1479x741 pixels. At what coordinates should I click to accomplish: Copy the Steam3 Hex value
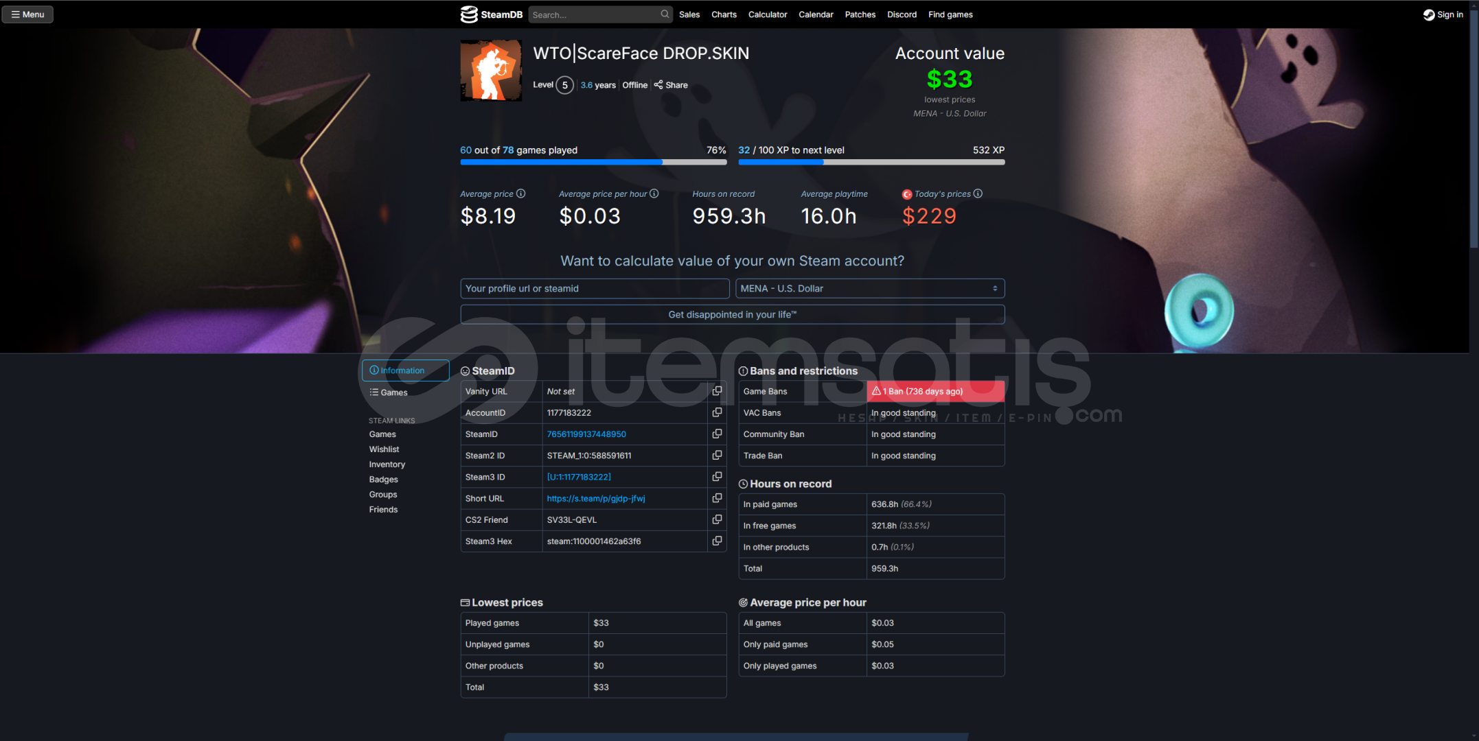click(x=717, y=541)
